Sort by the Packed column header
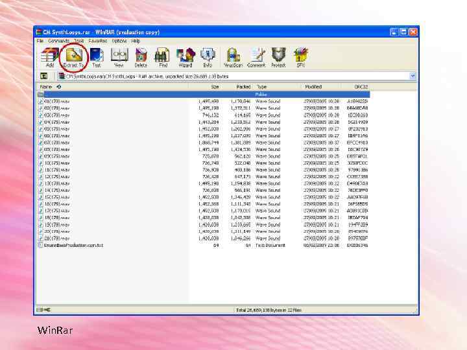The height and width of the screenshot is (350, 467). click(237, 87)
